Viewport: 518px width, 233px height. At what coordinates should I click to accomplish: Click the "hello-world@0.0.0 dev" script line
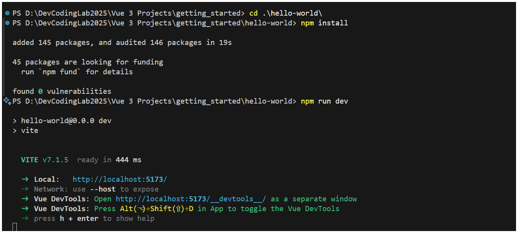click(66, 121)
